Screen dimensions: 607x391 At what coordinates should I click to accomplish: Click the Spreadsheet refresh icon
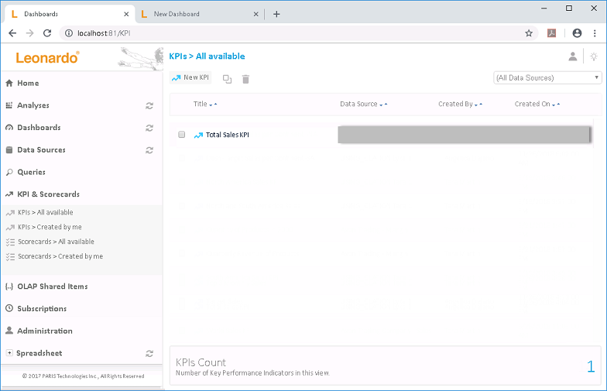149,354
